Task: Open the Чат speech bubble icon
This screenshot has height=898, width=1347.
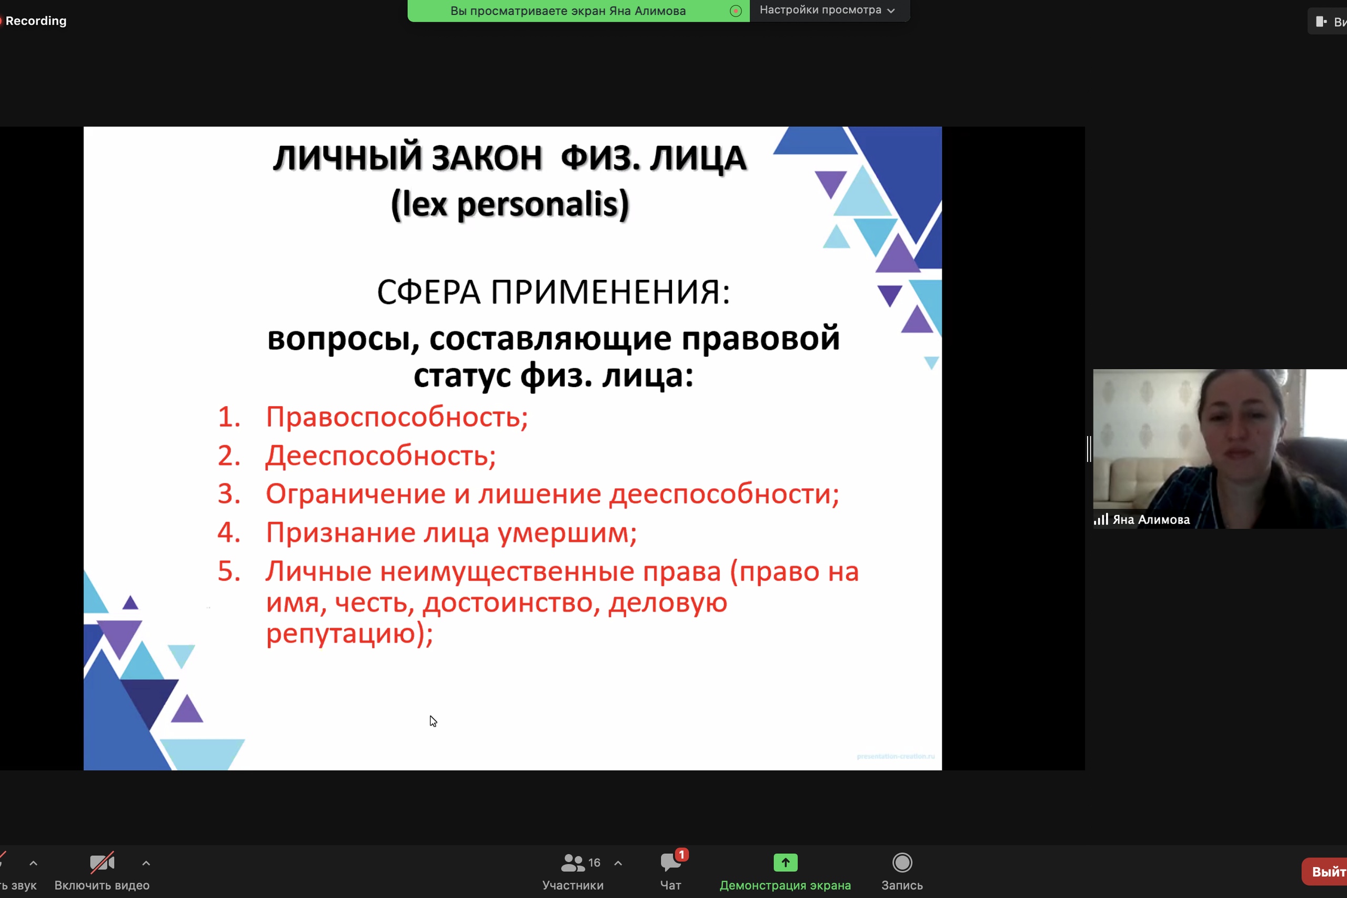Action: pos(669,863)
